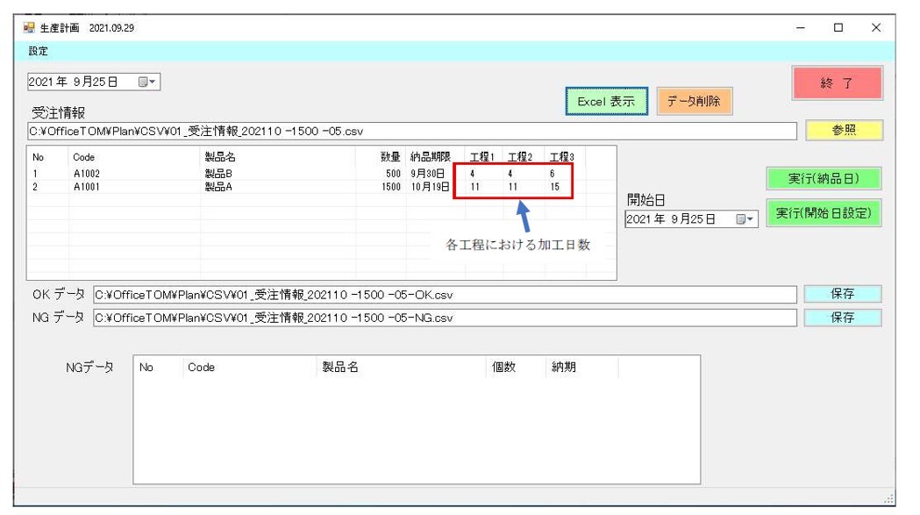Image resolution: width=920 pixels, height=515 pixels.
Task: Save OK data with its 保存 button
Action: [x=842, y=294]
